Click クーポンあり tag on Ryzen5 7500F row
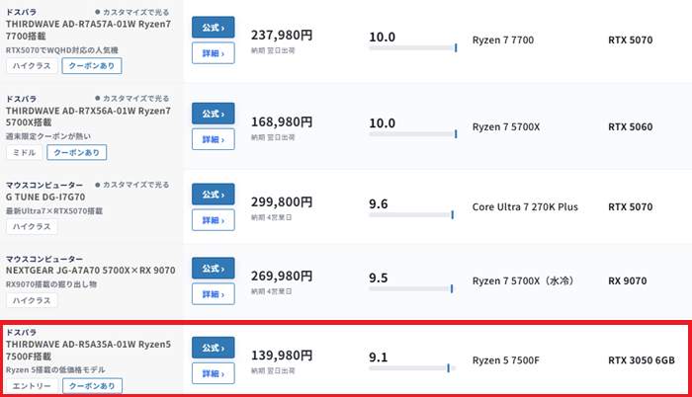Image resolution: width=692 pixels, height=397 pixels. (92, 386)
